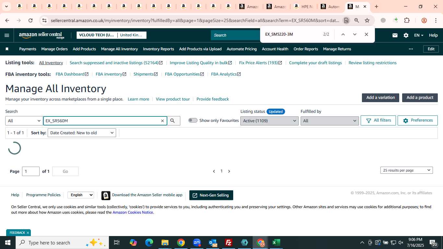Open Add Products menu item

click(84, 49)
